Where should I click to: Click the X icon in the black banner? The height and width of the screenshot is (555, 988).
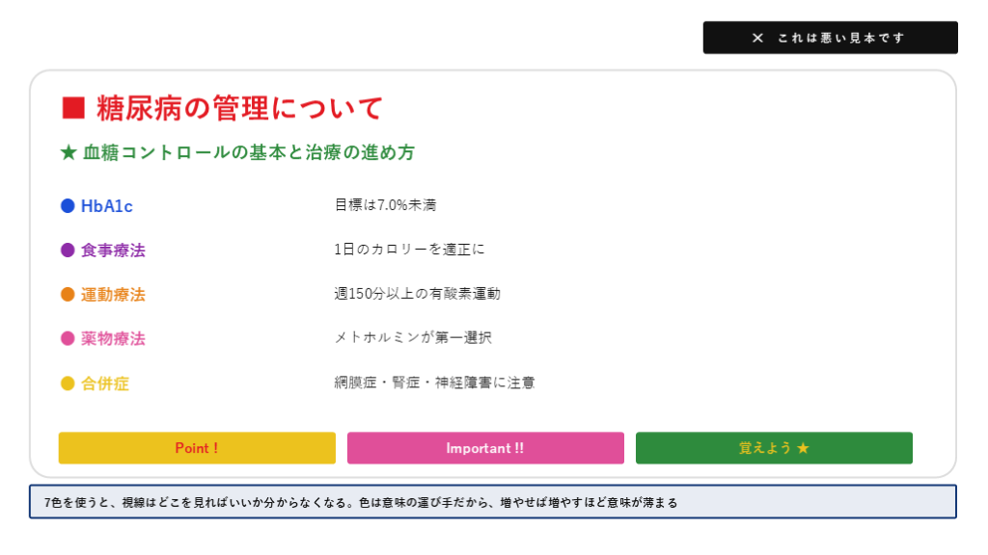click(x=757, y=38)
